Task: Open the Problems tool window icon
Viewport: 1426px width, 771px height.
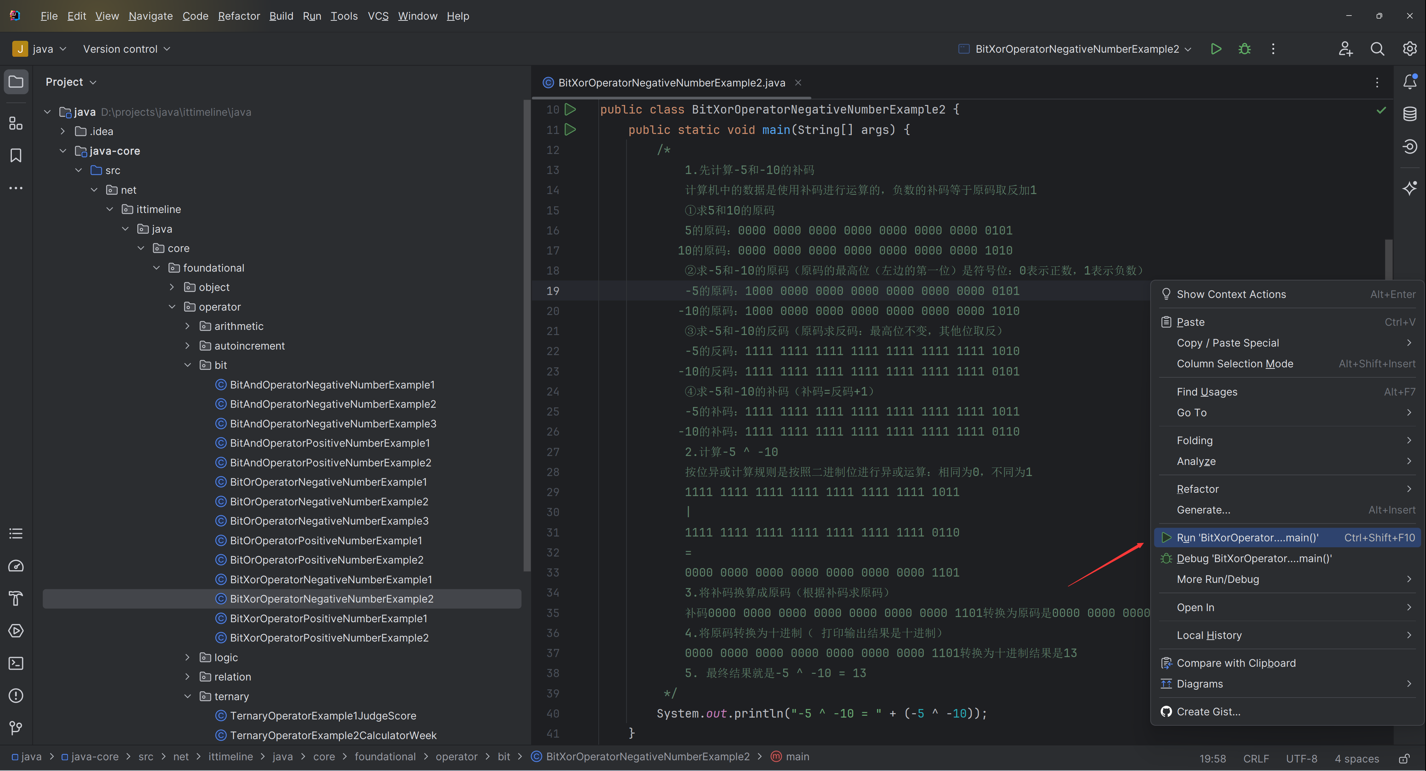Action: tap(16, 695)
